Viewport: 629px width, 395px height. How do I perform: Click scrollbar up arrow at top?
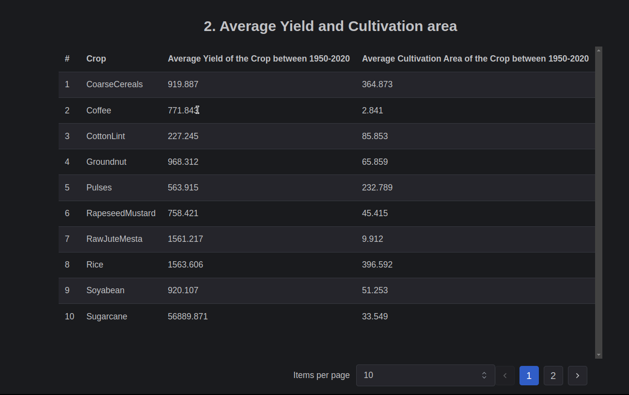pyautogui.click(x=598, y=50)
